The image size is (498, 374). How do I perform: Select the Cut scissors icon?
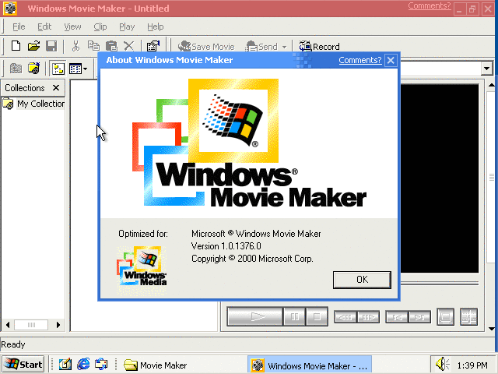click(75, 46)
